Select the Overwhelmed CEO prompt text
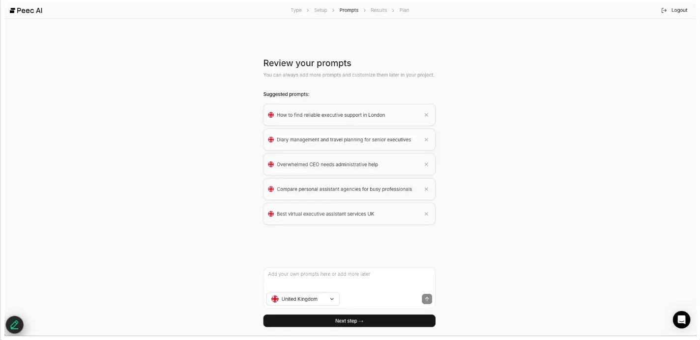This screenshot has width=700, height=340. click(x=327, y=164)
